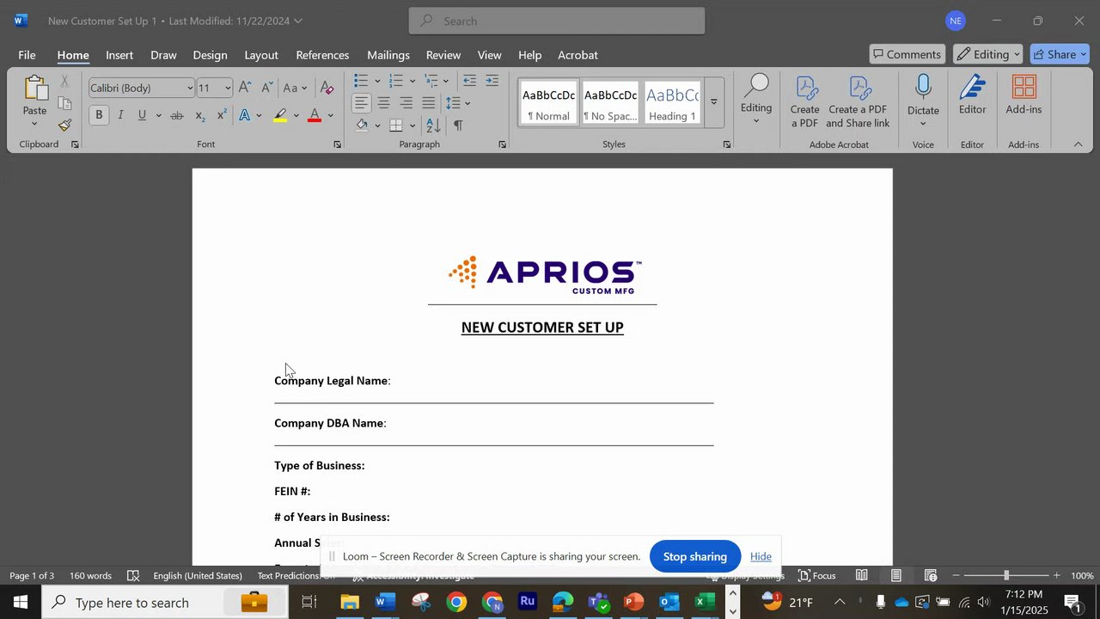
Task: Increase font size with the larger A icon
Action: pos(245,88)
